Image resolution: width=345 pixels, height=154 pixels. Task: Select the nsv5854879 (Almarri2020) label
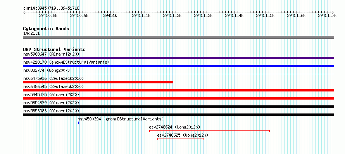[x=51, y=103]
